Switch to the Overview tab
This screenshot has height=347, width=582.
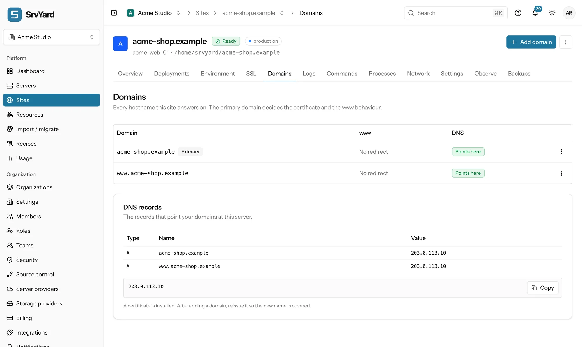click(130, 74)
